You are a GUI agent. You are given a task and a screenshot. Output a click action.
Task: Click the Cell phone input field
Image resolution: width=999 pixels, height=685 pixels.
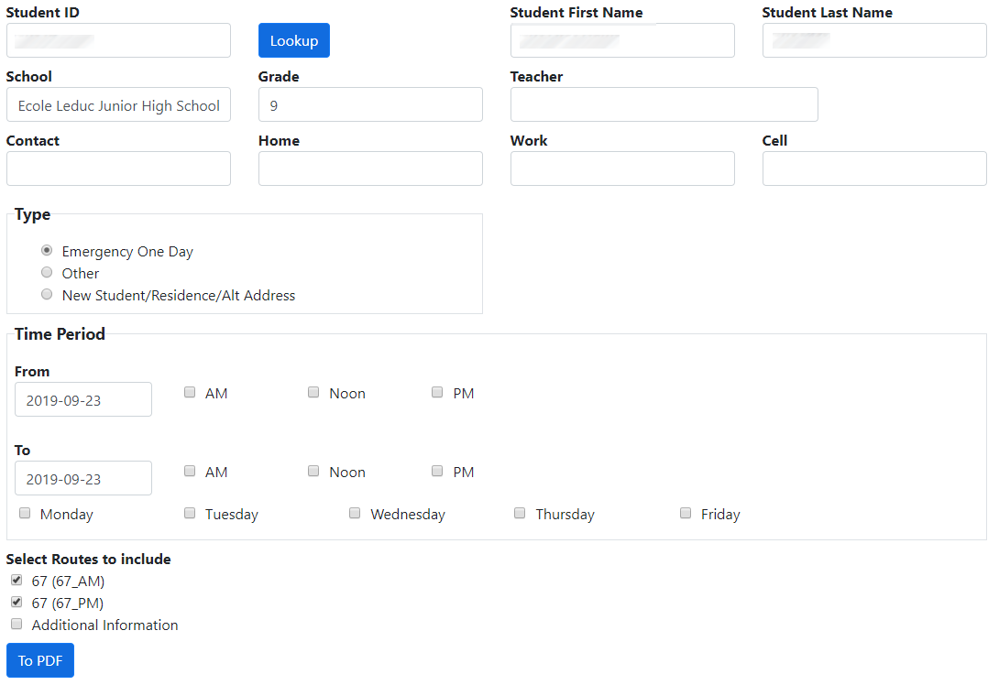click(x=874, y=169)
